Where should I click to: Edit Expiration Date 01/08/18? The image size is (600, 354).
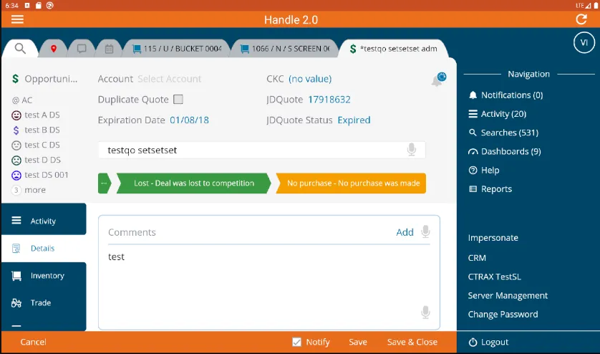190,120
